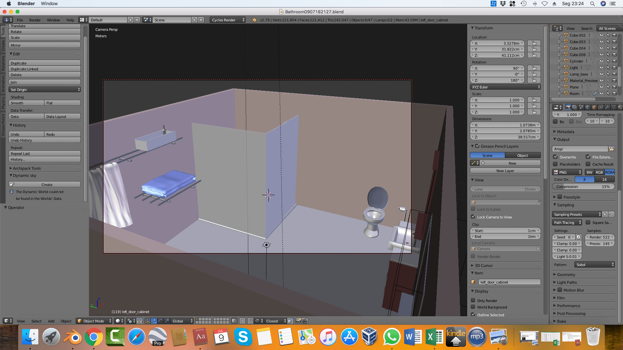Open output folder browser icon

(611, 149)
